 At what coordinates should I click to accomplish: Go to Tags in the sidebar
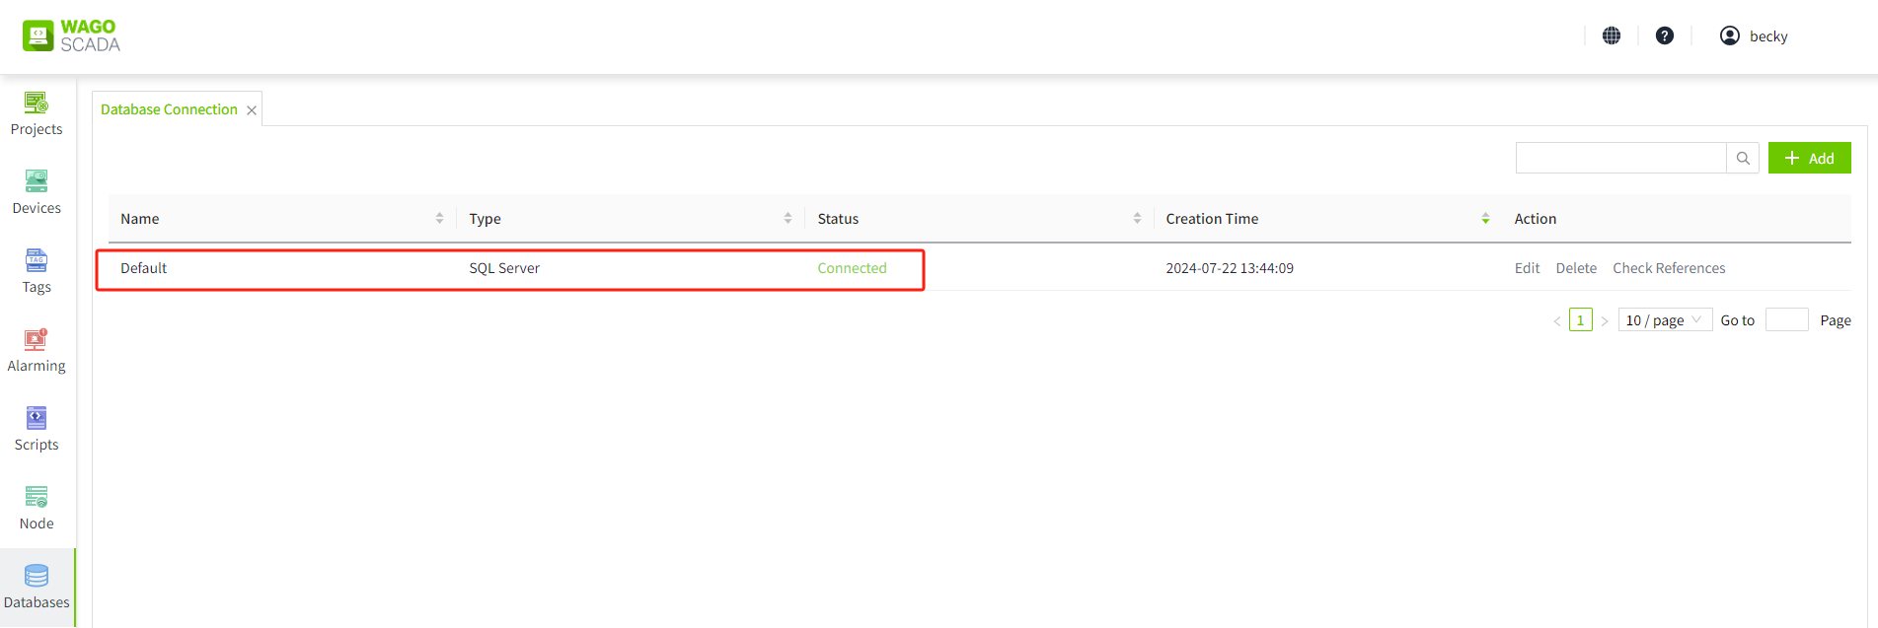pyautogui.click(x=37, y=272)
